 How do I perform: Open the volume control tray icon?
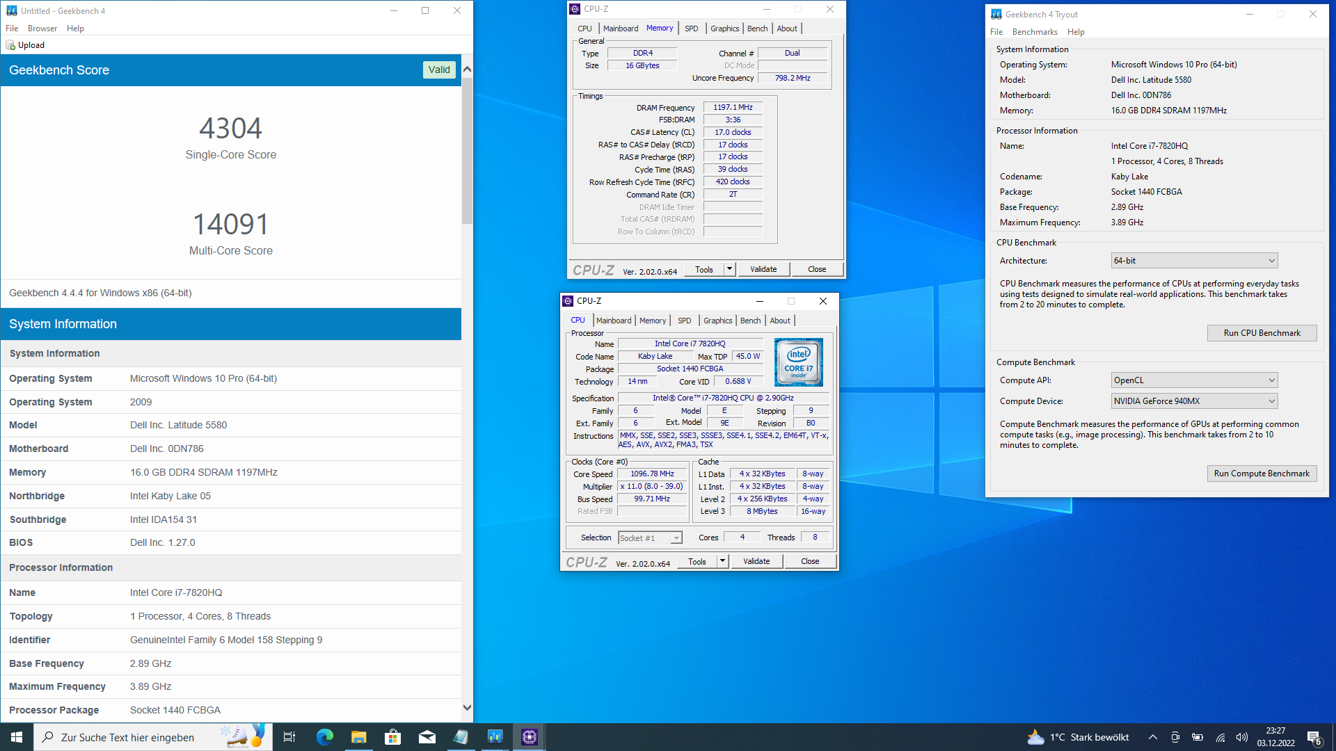click(x=1242, y=737)
